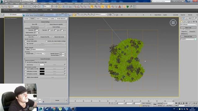Enable Global volume material checkbox

[26, 77]
